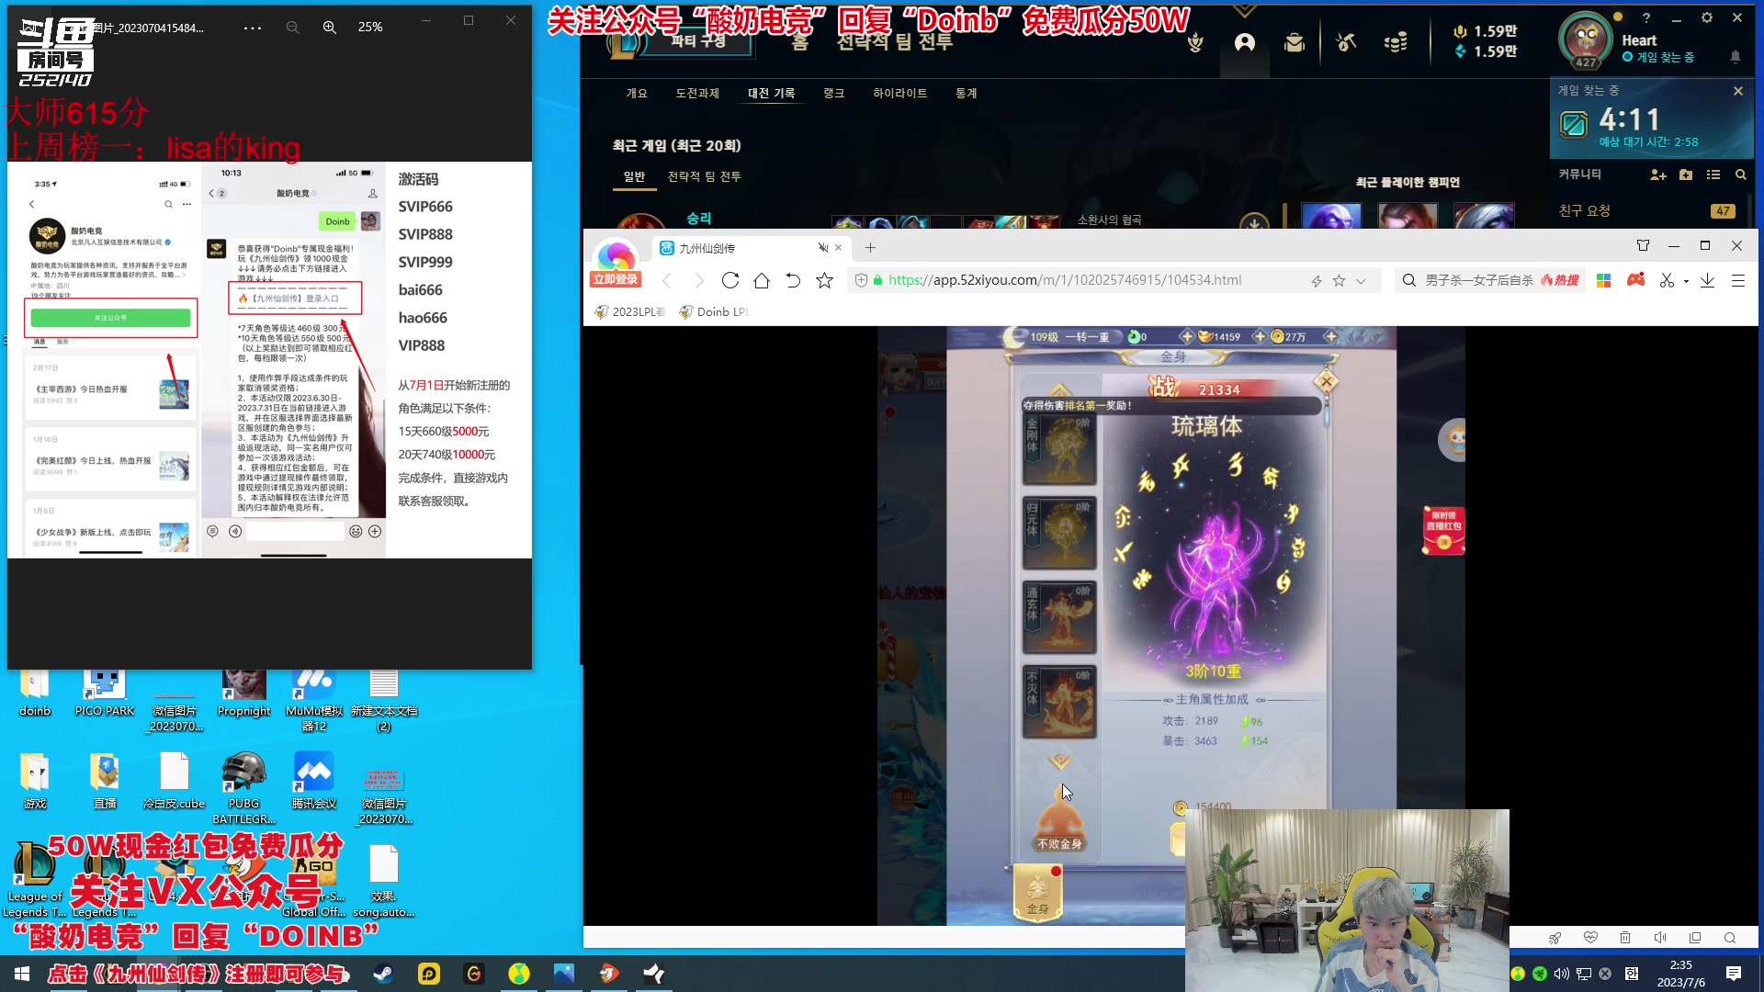Click the 立即登录 login button in browser

click(x=616, y=279)
